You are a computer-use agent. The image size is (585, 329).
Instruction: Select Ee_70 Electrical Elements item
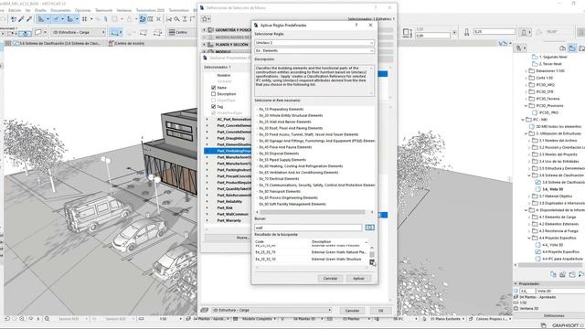(x=279, y=179)
